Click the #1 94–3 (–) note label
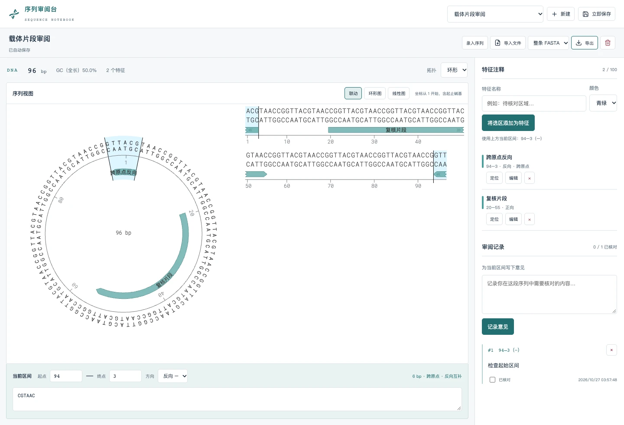 (504, 350)
